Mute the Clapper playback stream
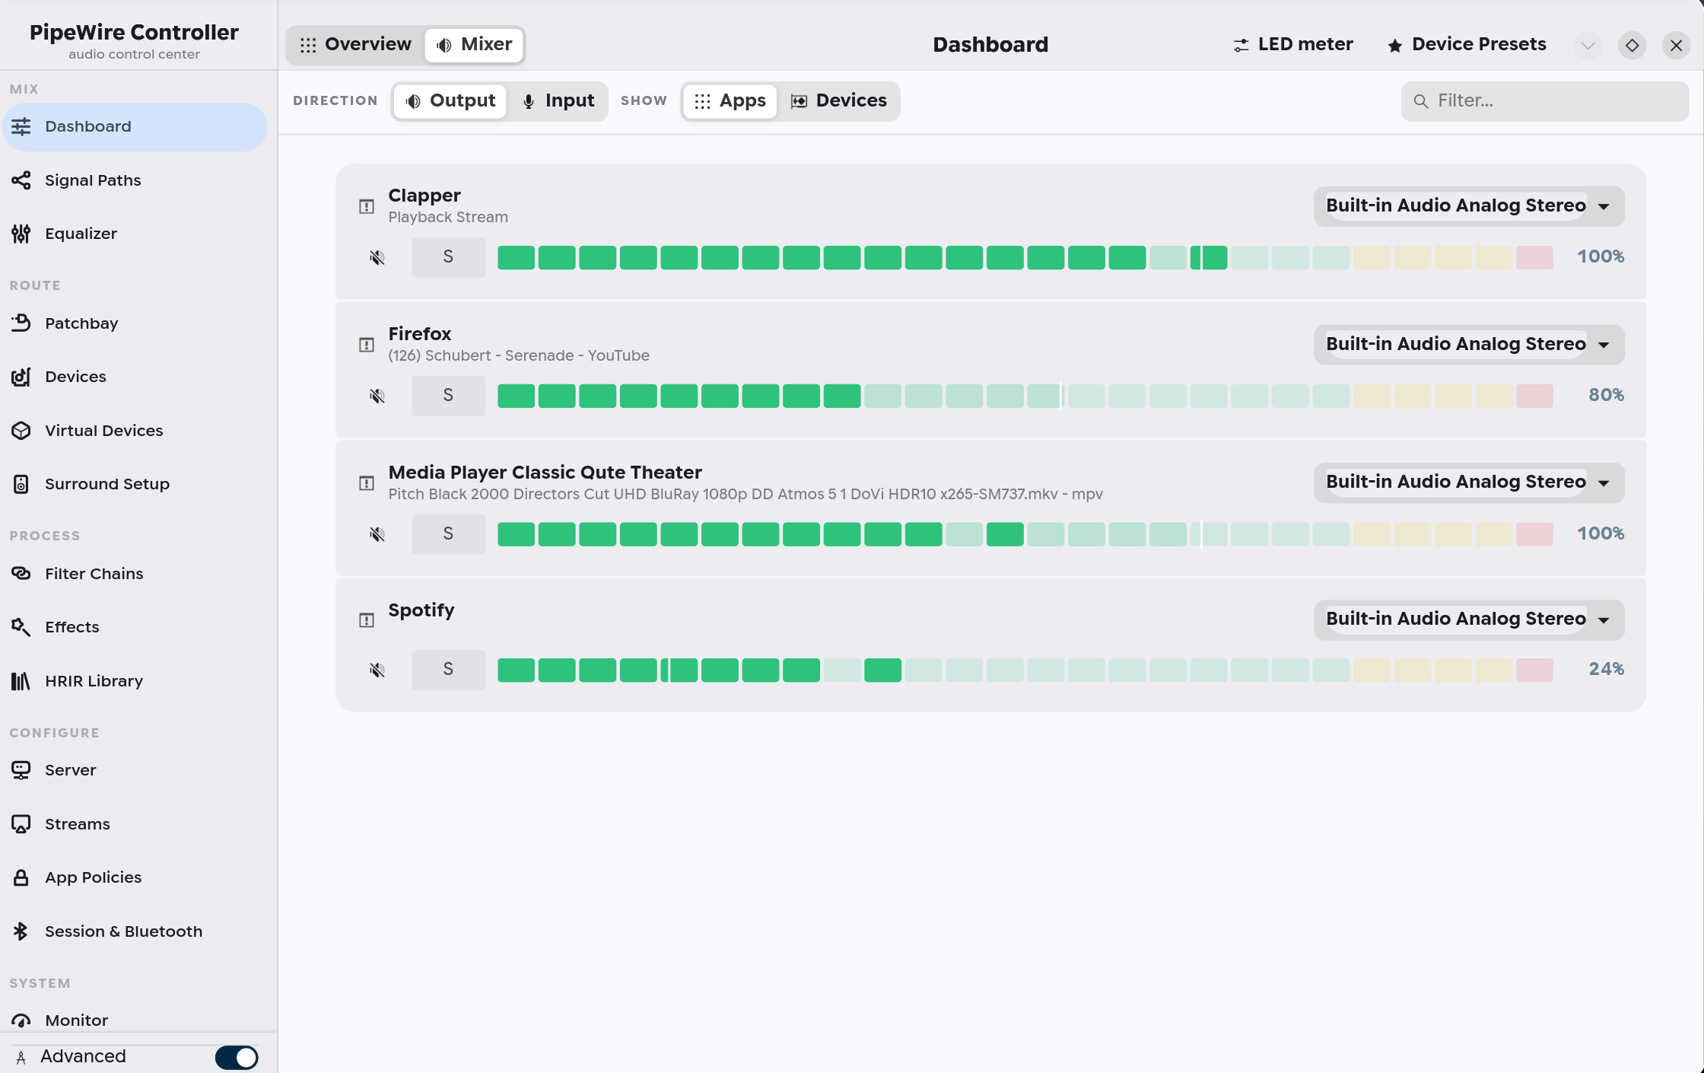This screenshot has width=1704, height=1073. point(377,257)
